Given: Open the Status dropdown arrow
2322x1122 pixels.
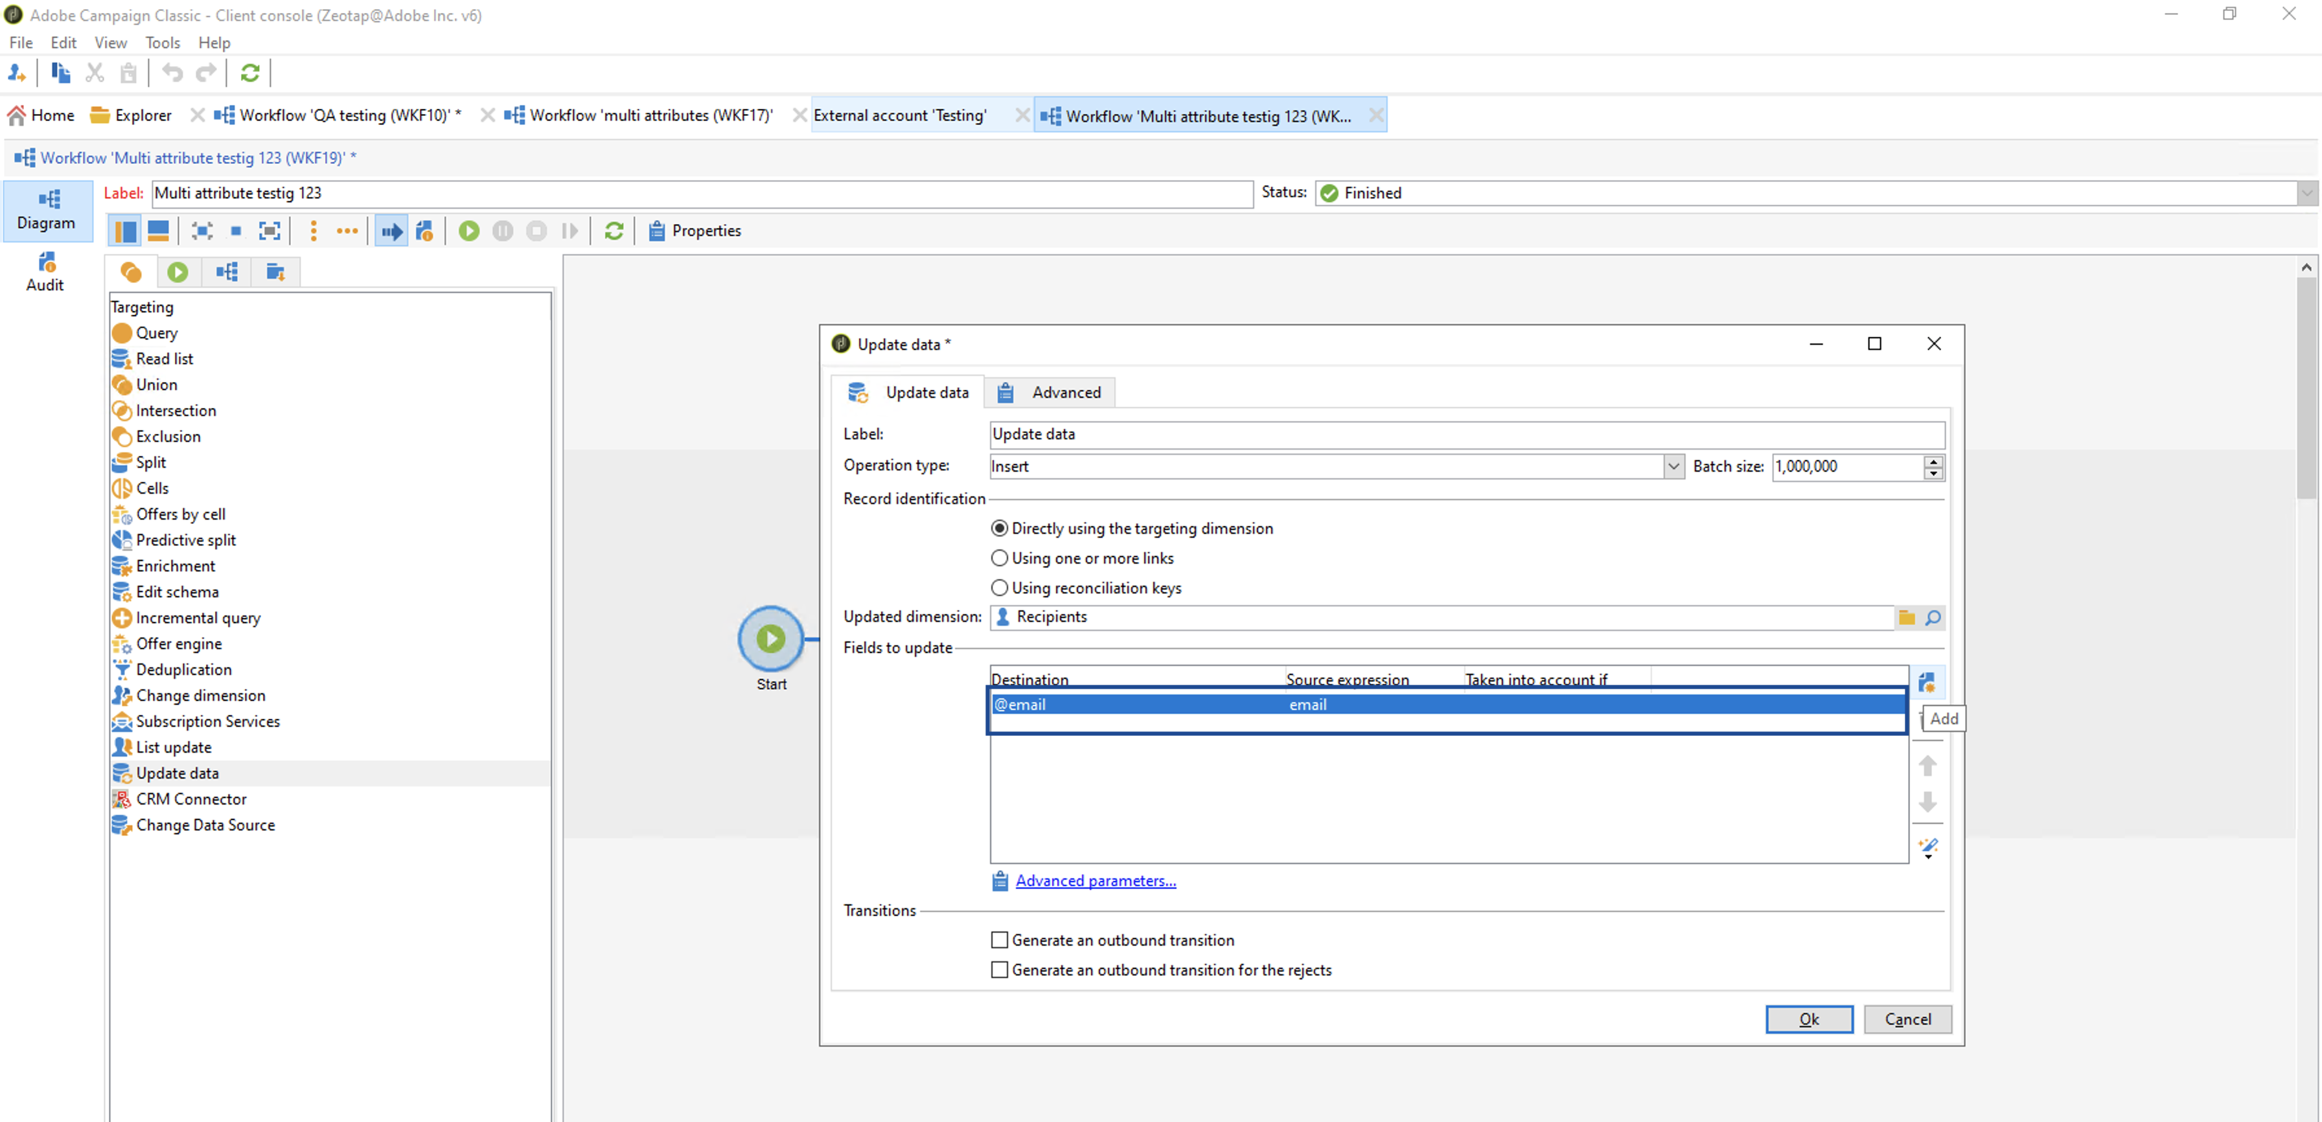Looking at the screenshot, I should point(2306,193).
